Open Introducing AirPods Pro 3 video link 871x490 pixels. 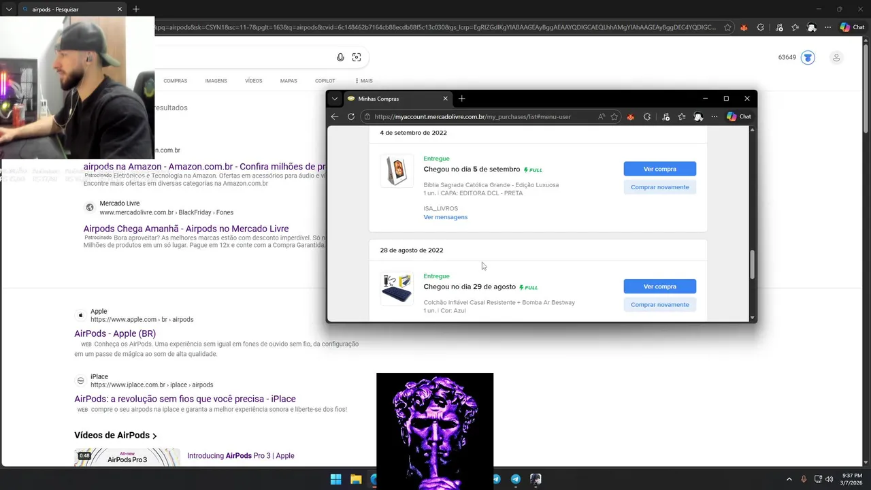(x=240, y=455)
